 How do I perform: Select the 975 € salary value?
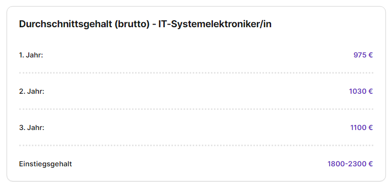pyautogui.click(x=363, y=55)
